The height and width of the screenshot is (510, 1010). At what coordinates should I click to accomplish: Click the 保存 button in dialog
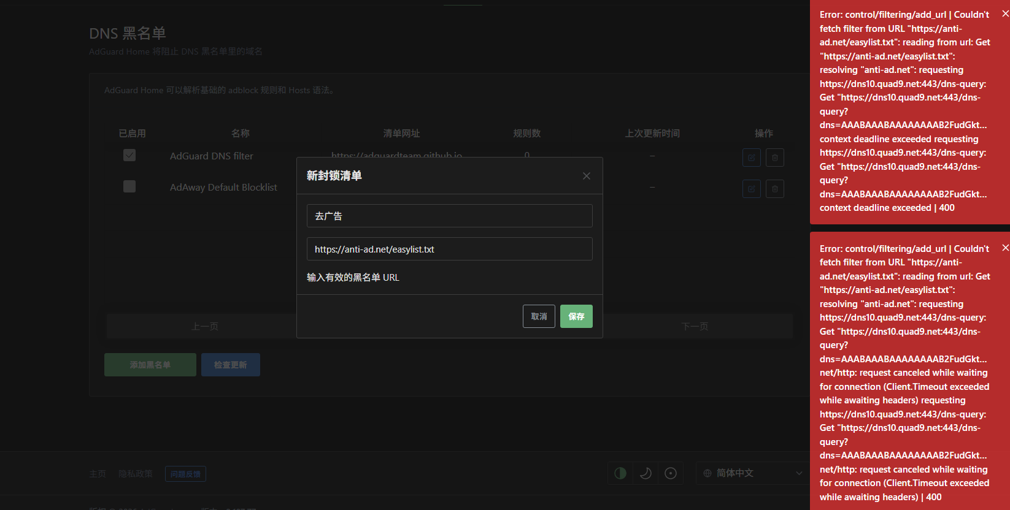(x=576, y=316)
